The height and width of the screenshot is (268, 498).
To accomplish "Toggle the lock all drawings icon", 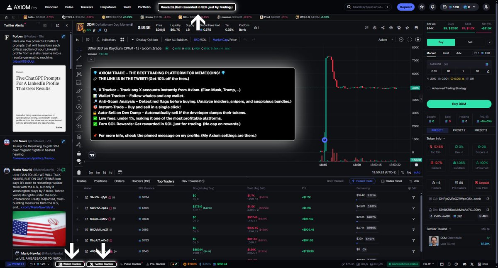I will click(x=79, y=153).
